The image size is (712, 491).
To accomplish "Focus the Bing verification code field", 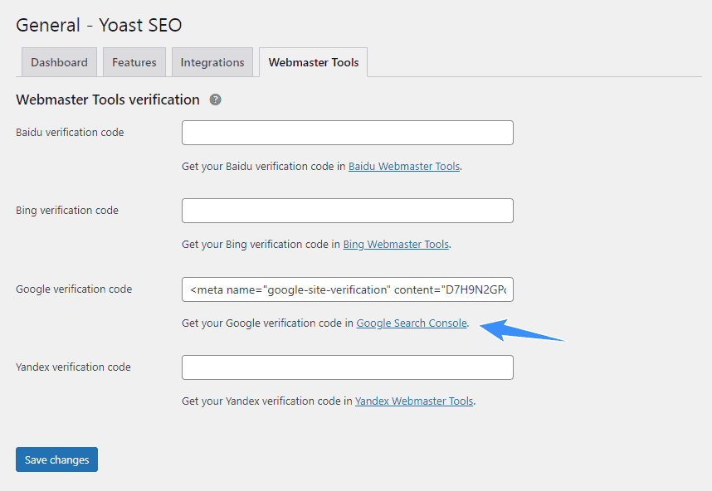I will 348,211.
